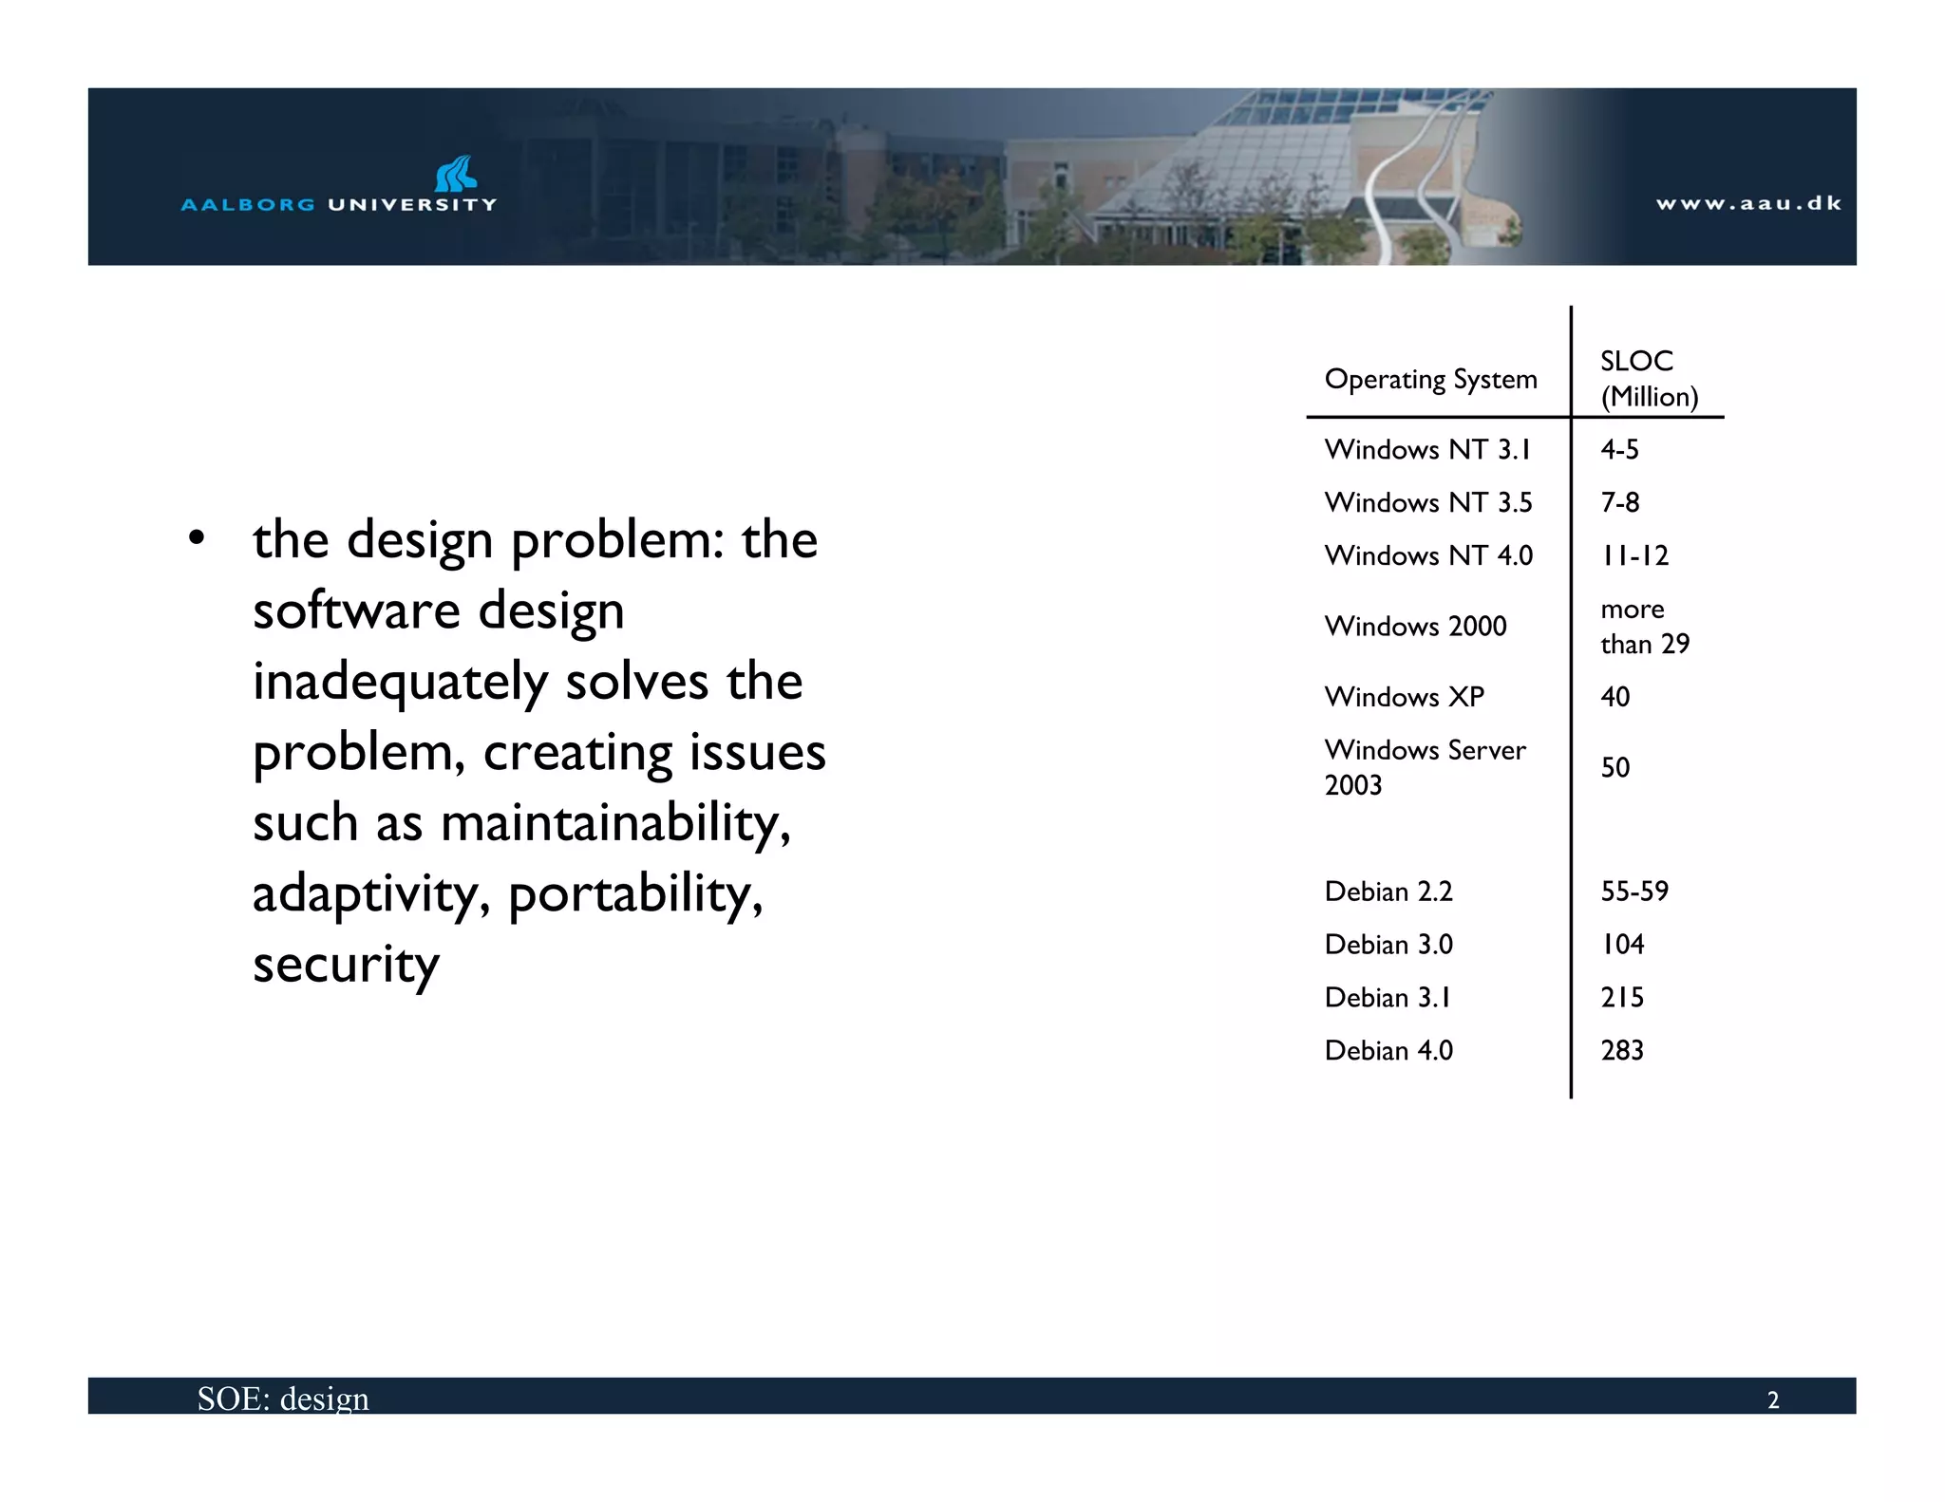Click the Aalborg University wave logo

(456, 174)
